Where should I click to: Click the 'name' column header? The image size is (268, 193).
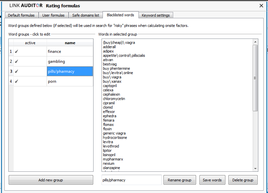70,43
